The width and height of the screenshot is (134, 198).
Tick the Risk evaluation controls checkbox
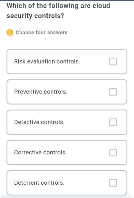pyautogui.click(x=113, y=61)
